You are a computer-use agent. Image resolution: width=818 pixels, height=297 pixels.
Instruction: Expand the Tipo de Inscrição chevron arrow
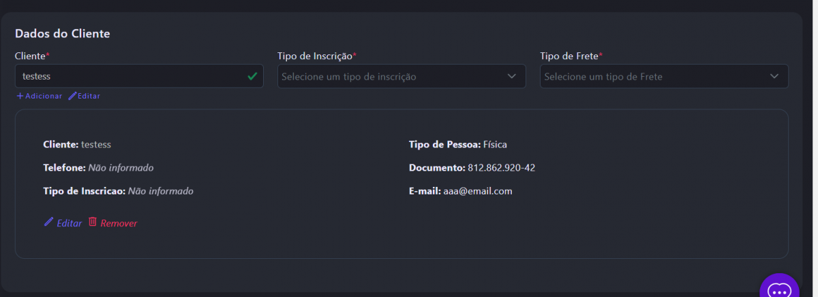[512, 76]
